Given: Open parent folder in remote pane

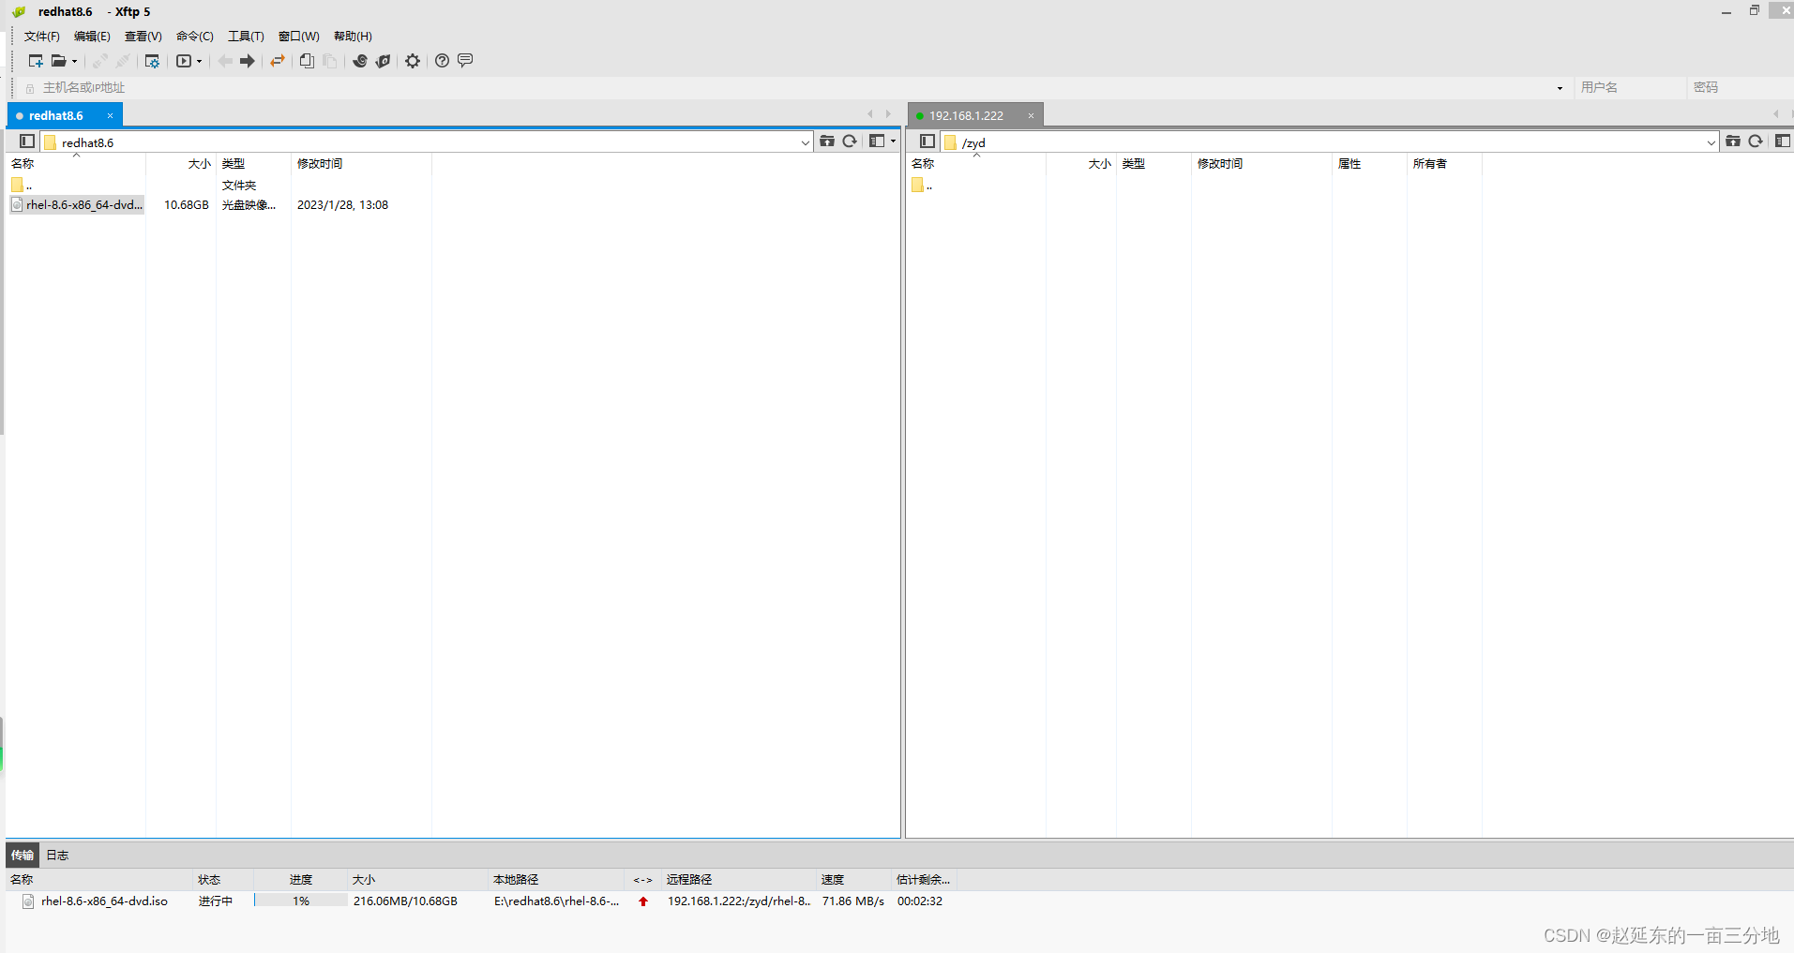Looking at the screenshot, I should pos(922,186).
